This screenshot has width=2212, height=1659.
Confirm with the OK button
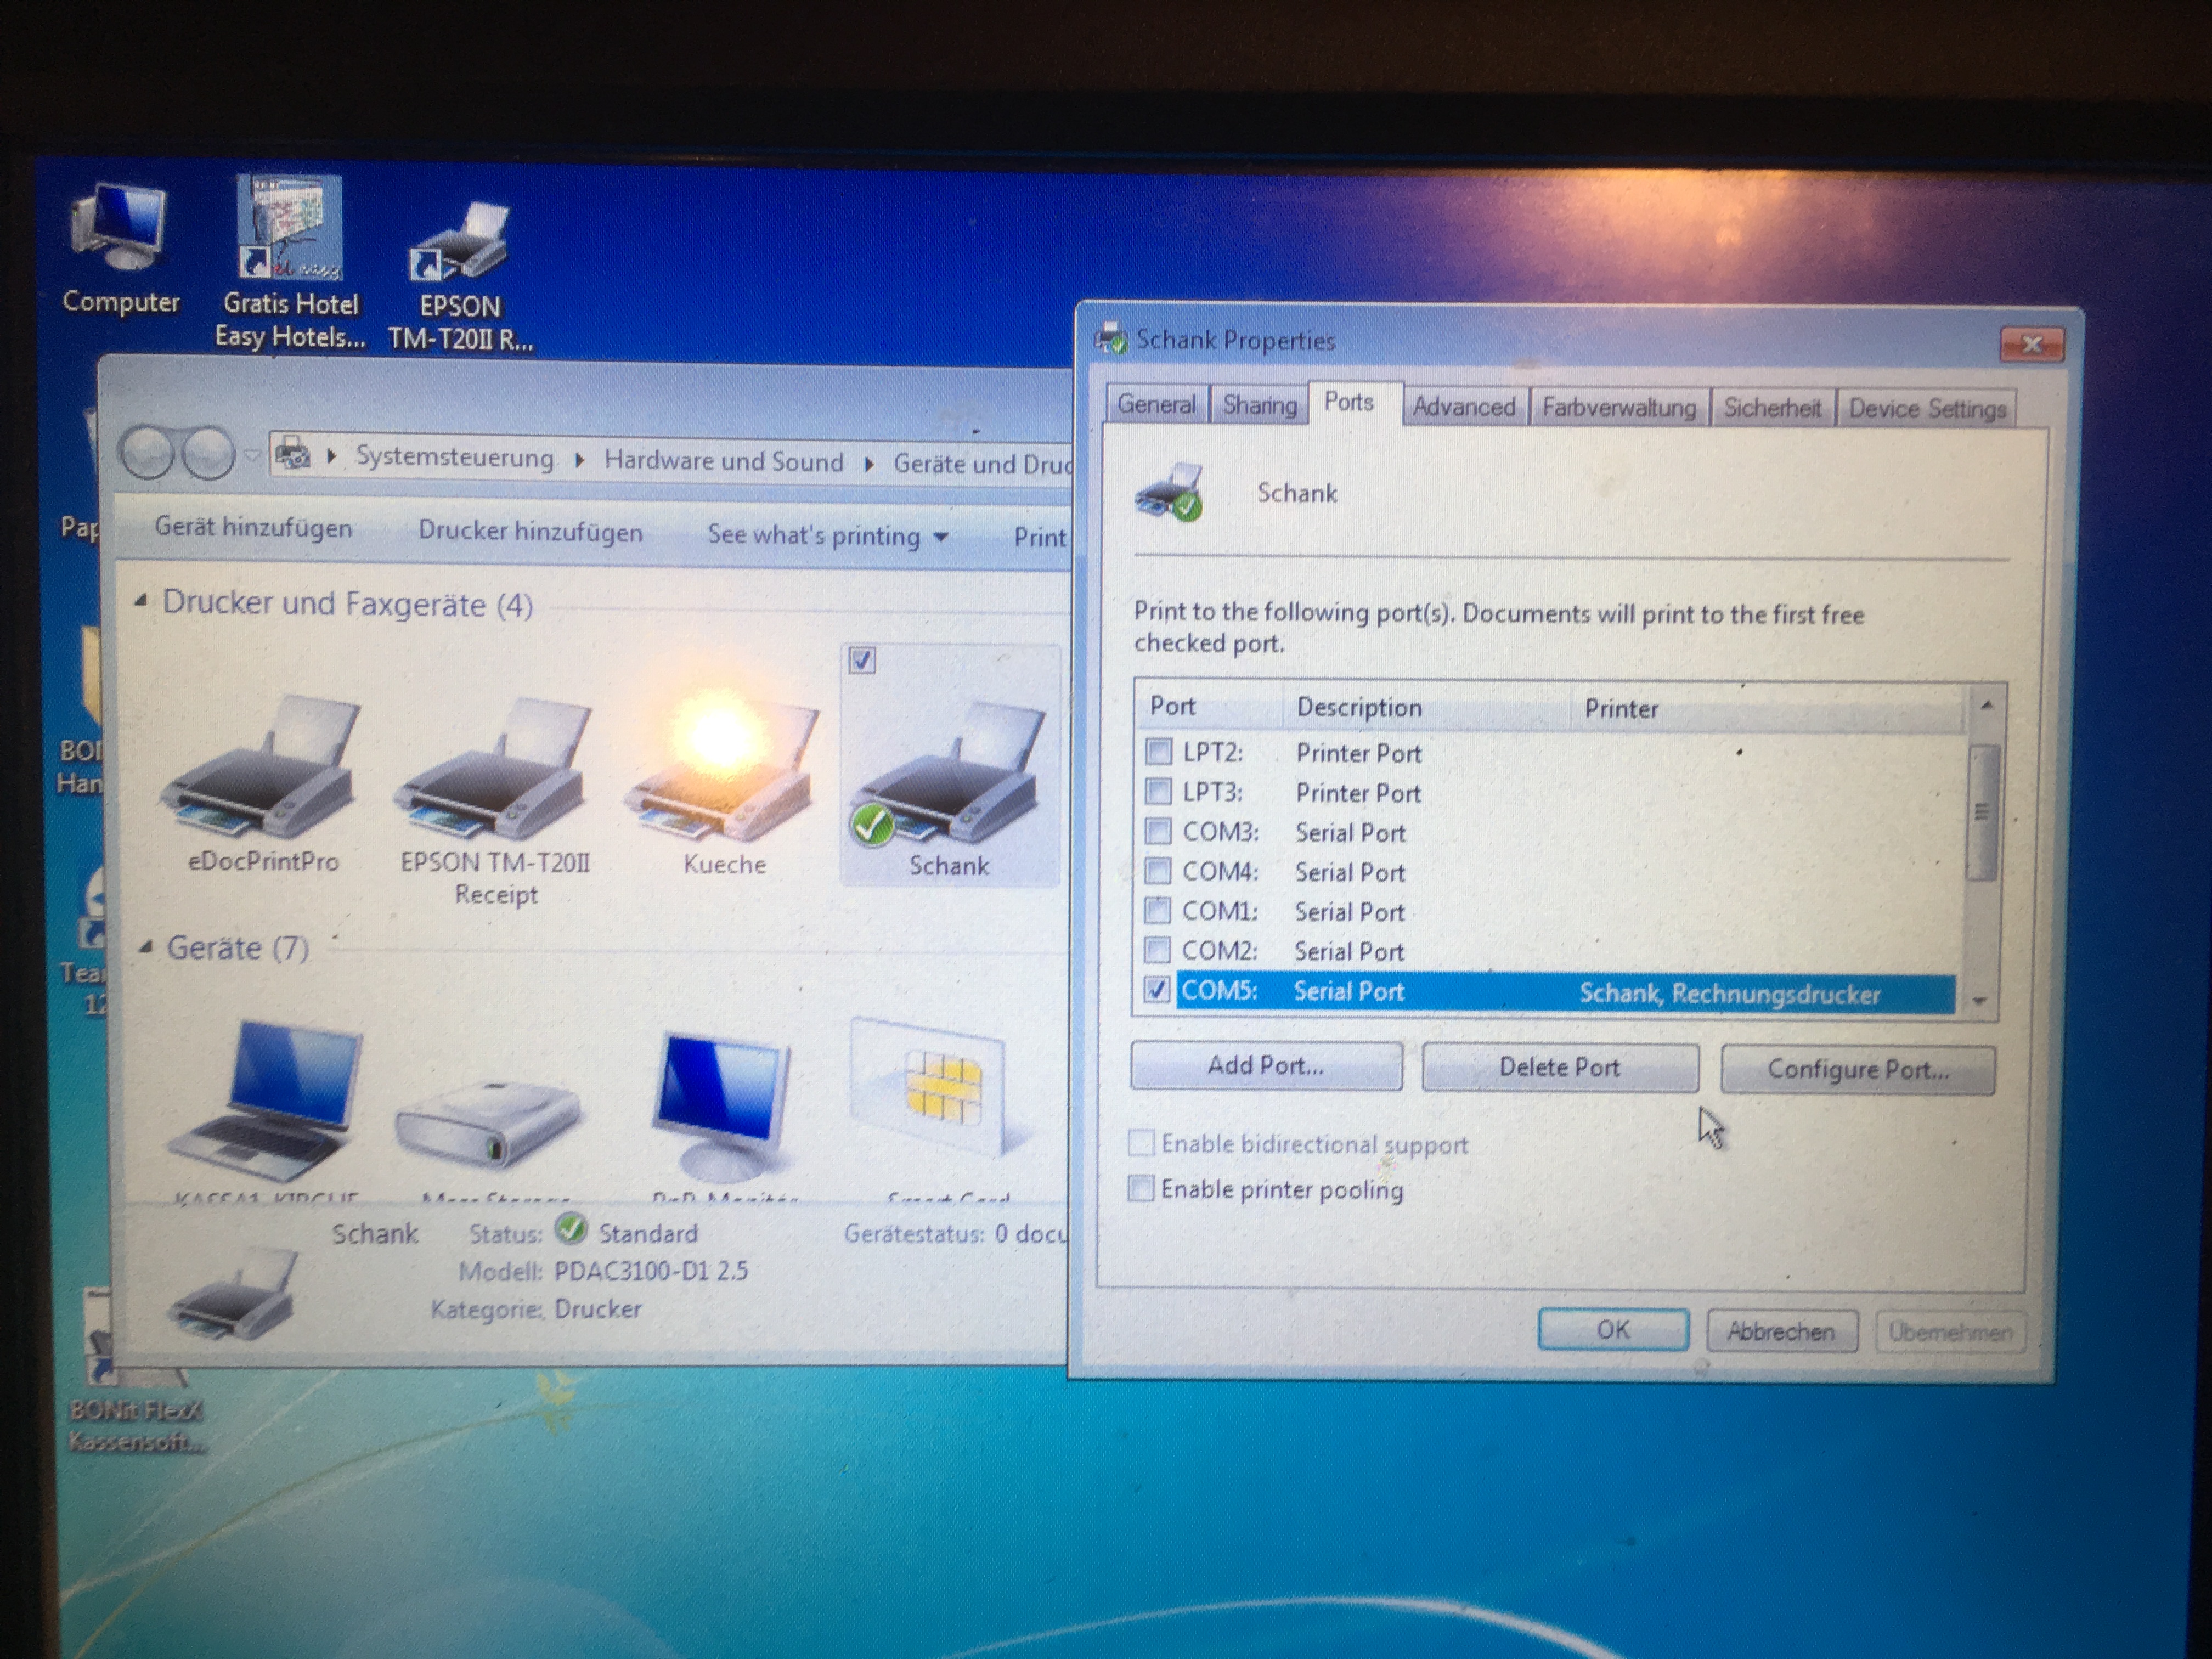tap(1613, 1330)
